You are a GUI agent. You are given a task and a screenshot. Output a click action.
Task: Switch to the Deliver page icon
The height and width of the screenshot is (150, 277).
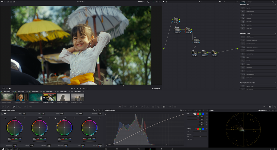point(172,149)
